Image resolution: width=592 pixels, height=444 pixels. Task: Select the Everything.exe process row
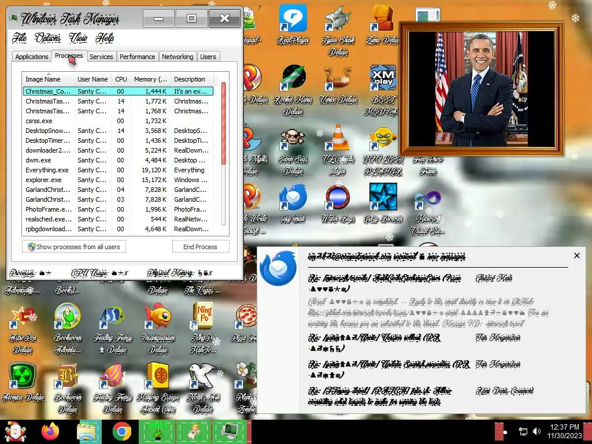pos(118,170)
